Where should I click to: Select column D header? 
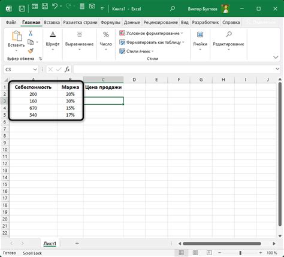click(x=134, y=80)
